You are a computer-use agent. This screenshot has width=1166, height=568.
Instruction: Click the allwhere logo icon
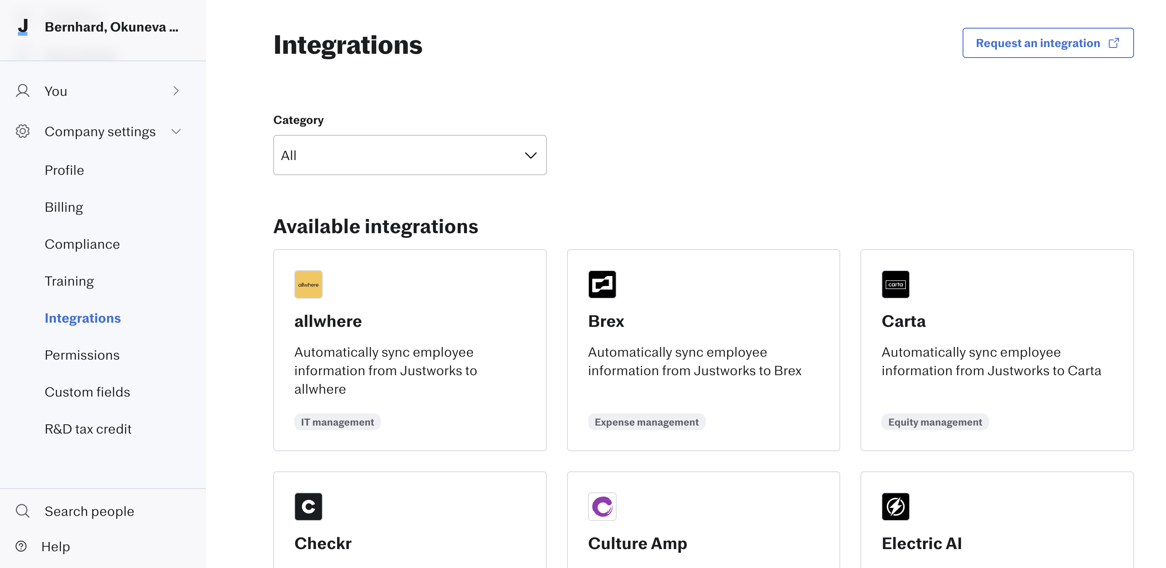pos(308,284)
